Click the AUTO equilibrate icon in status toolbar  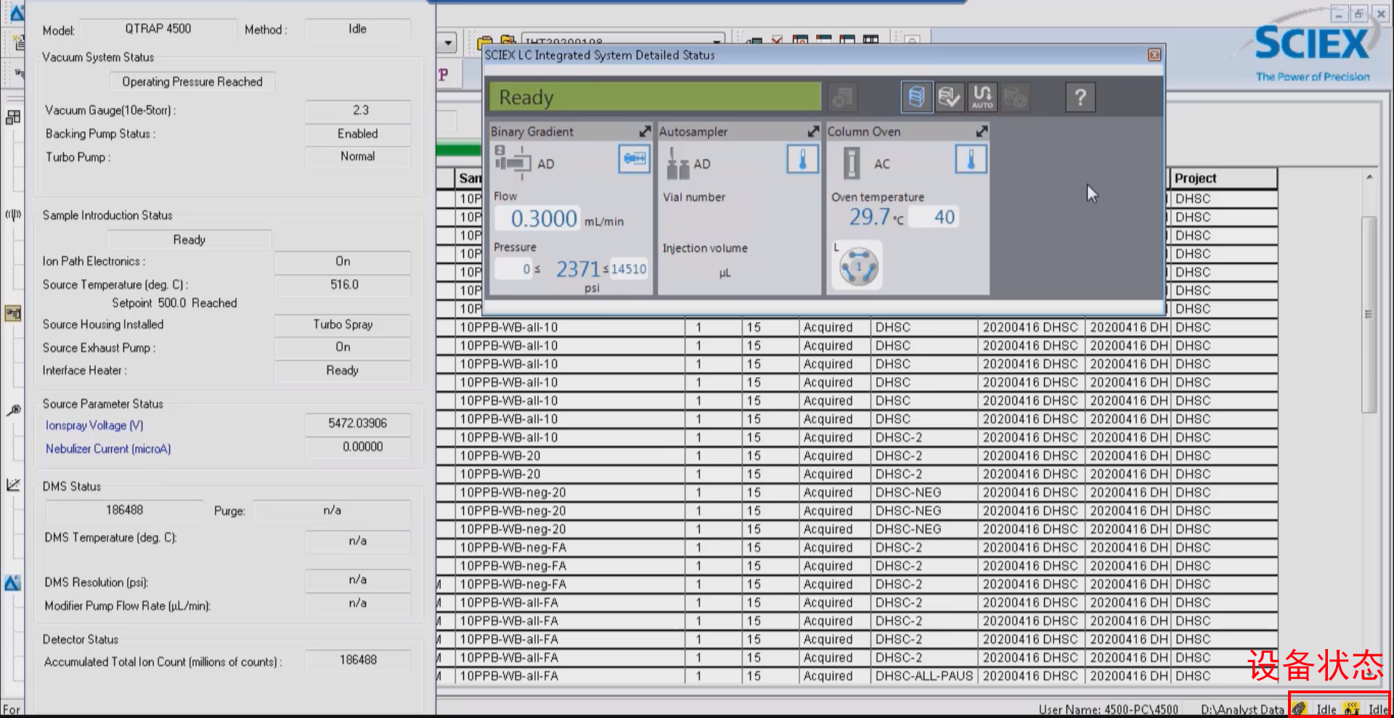click(x=982, y=97)
